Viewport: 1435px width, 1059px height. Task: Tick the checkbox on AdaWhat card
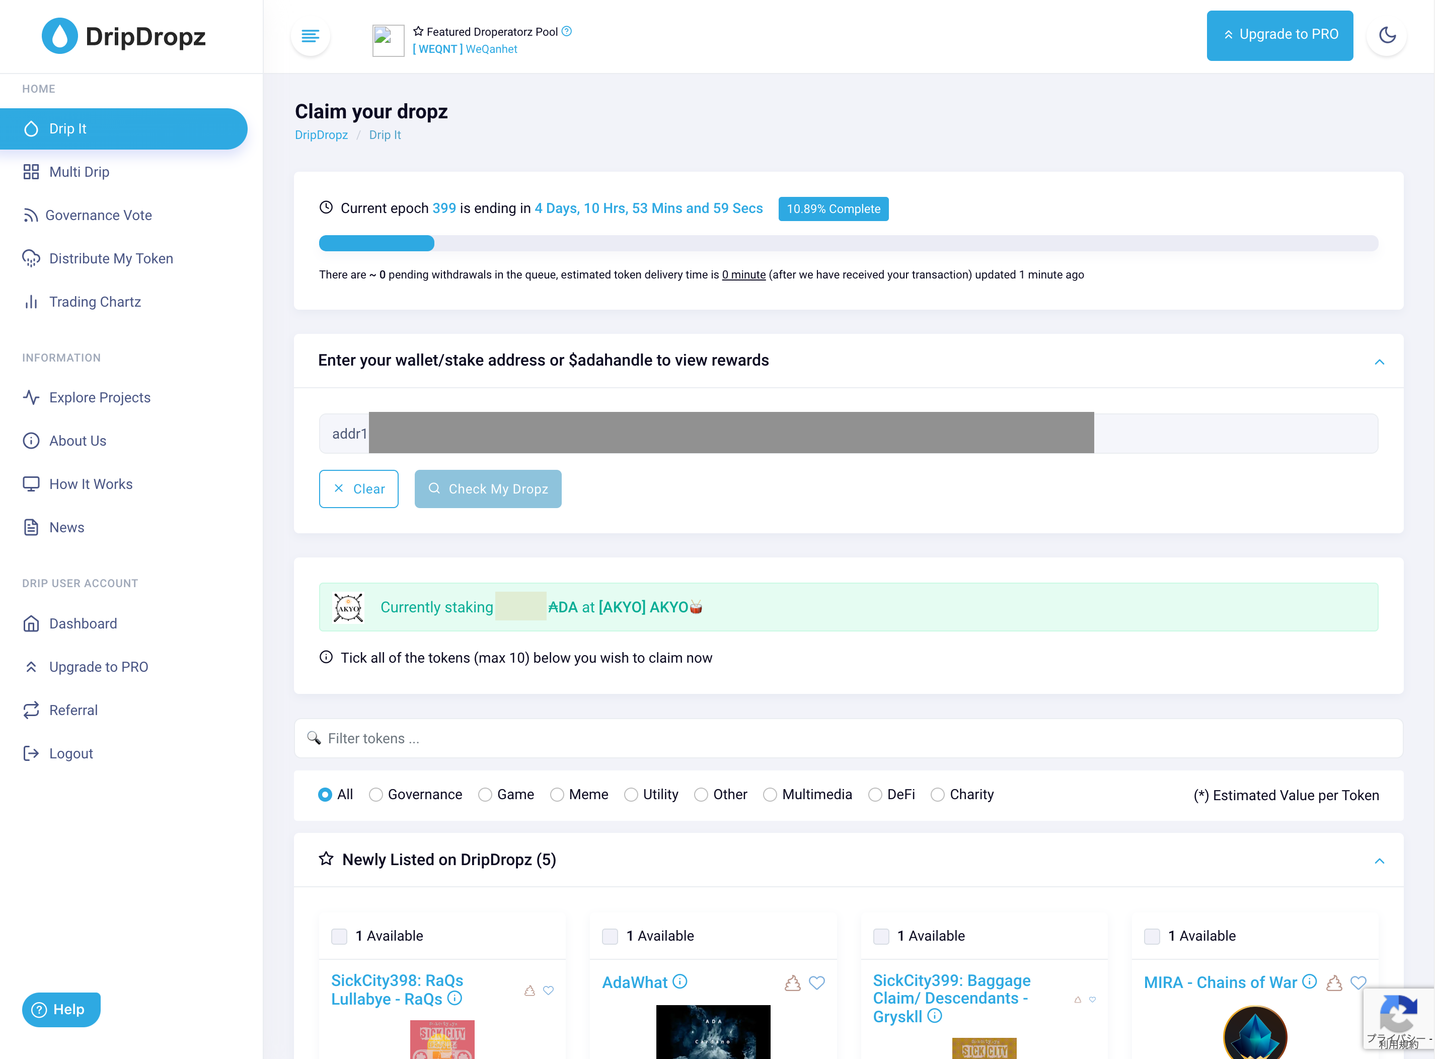(610, 936)
